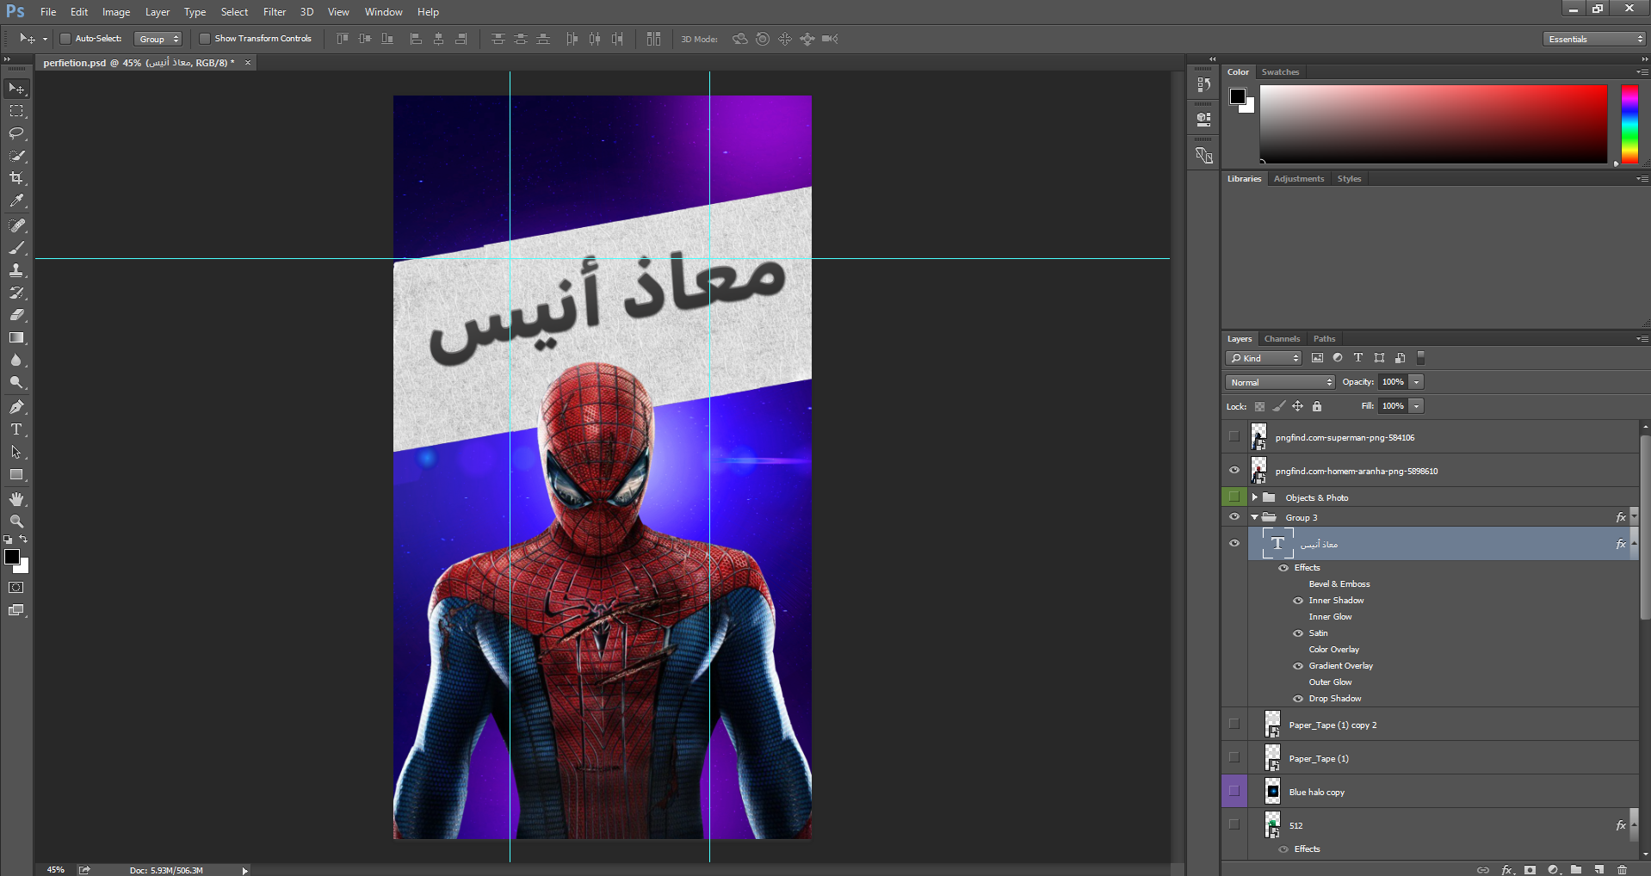Collapse the Group 3 folder

coord(1254,517)
